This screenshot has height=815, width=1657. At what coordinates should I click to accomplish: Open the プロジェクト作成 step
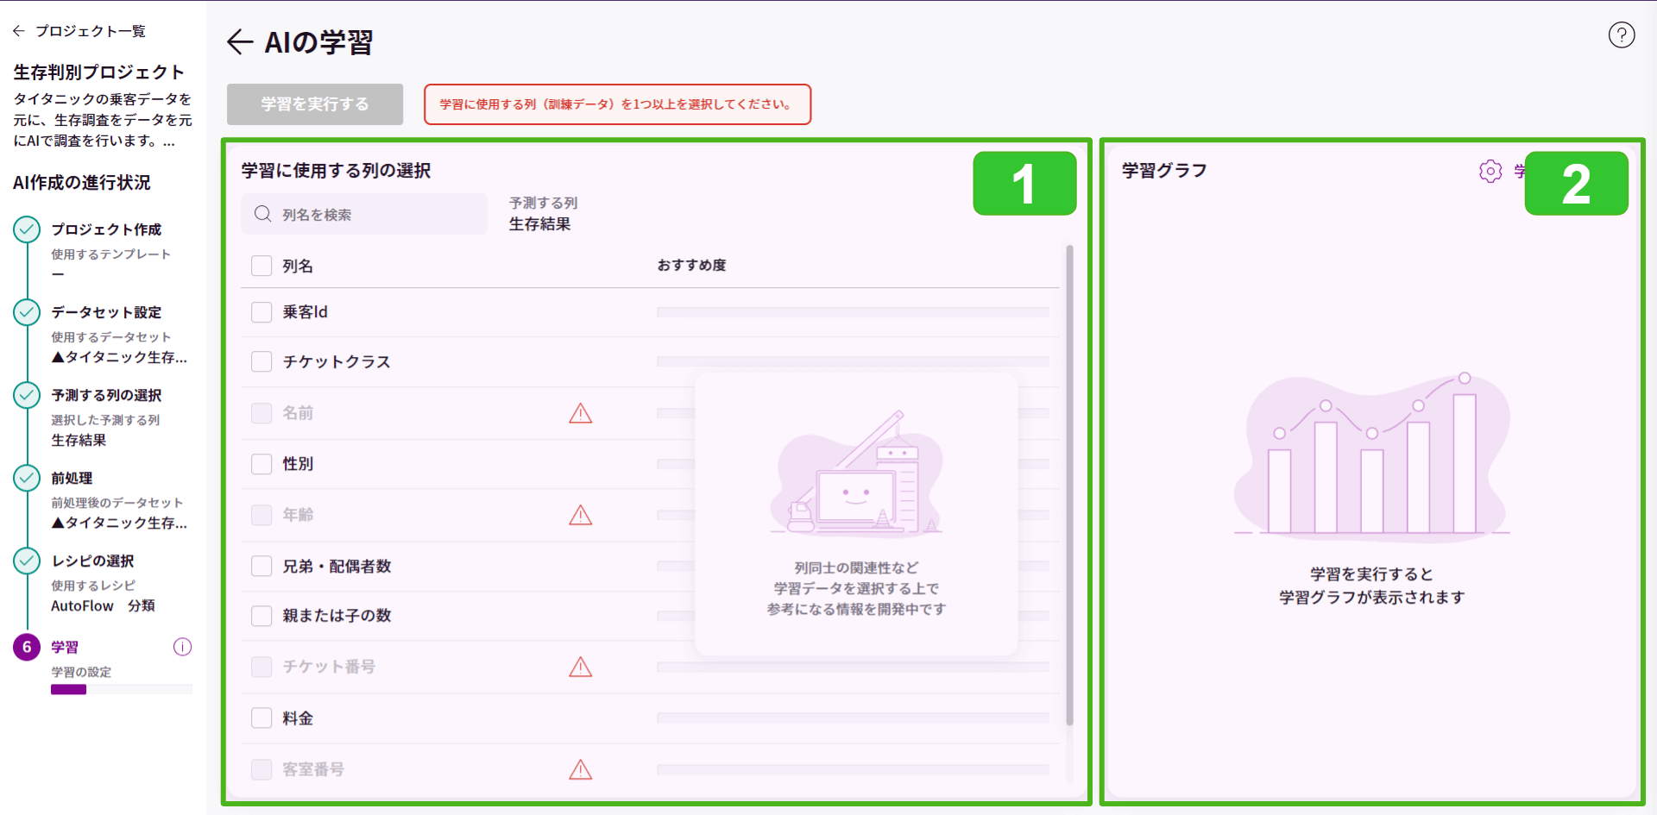106,229
